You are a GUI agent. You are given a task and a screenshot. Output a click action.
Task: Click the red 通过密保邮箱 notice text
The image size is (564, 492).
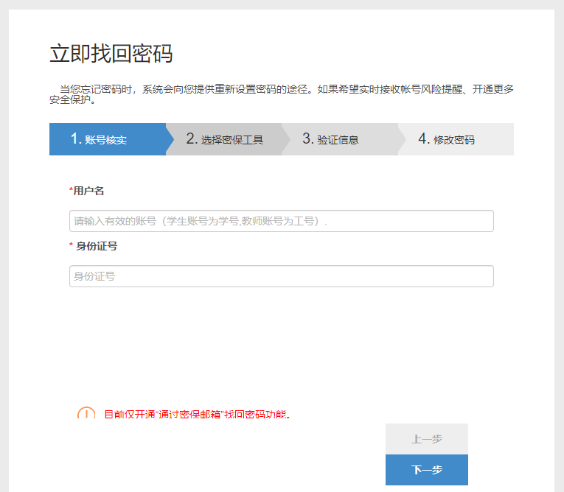197,415
